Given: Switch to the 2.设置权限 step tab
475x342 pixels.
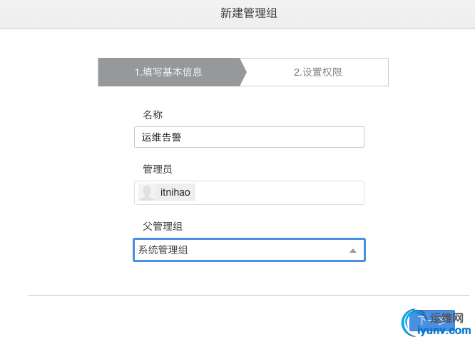Looking at the screenshot, I should pos(318,72).
